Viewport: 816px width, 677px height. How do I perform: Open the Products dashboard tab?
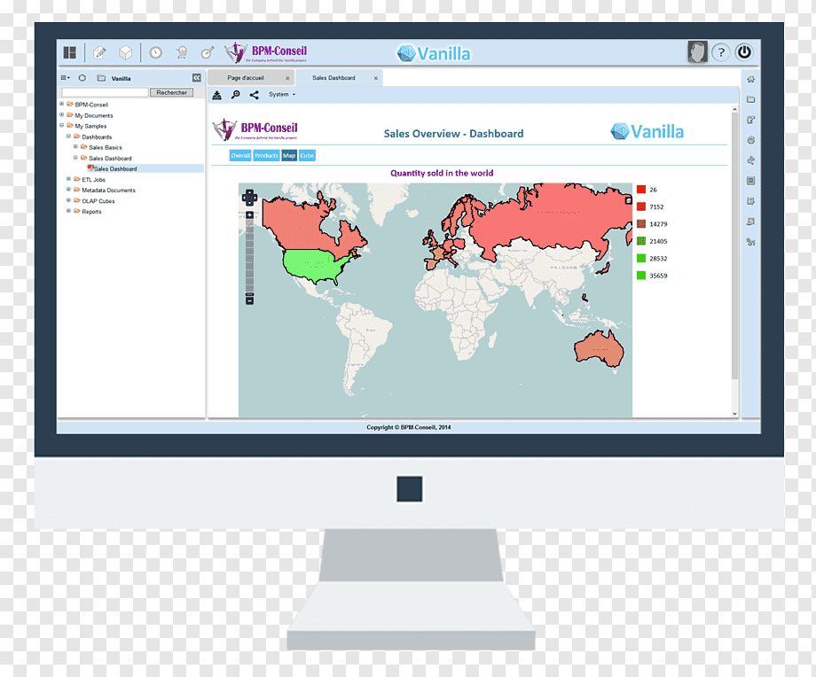pos(266,155)
